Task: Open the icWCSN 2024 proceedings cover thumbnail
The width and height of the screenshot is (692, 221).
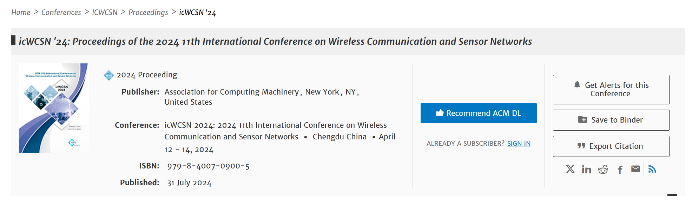Action: [x=54, y=108]
